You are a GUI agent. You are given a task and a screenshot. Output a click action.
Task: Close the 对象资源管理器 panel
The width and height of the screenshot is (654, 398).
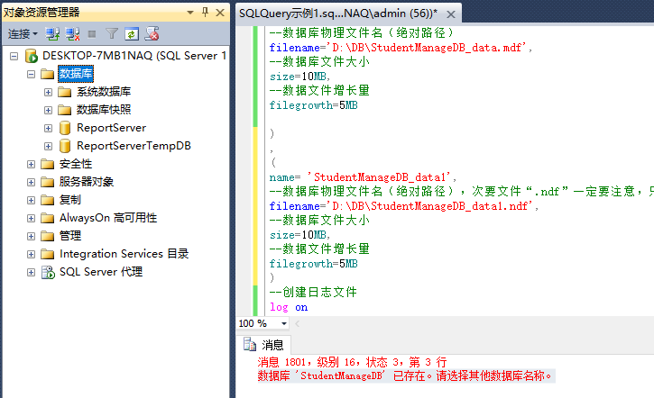[x=220, y=13]
